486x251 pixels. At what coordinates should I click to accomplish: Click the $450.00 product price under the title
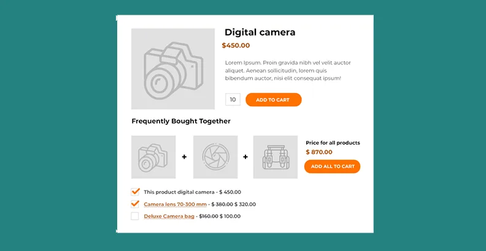pyautogui.click(x=236, y=45)
